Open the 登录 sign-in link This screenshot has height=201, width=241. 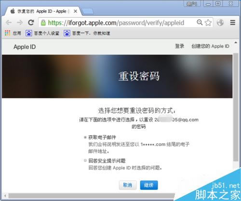[179, 46]
